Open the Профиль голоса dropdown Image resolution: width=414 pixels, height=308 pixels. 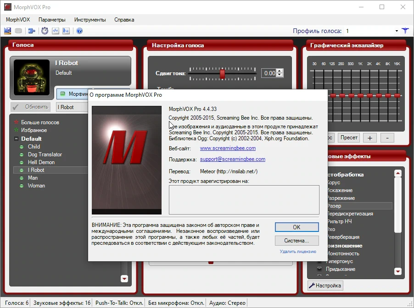pyautogui.click(x=397, y=31)
